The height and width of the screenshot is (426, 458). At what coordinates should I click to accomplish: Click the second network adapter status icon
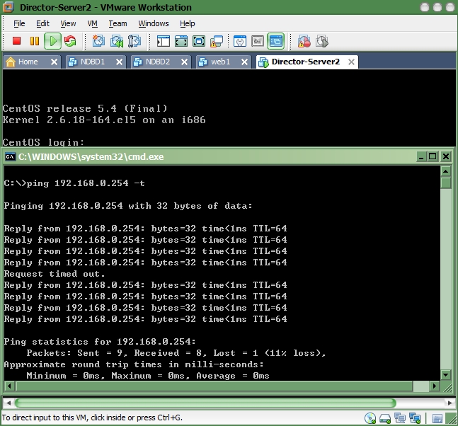[x=415, y=418]
